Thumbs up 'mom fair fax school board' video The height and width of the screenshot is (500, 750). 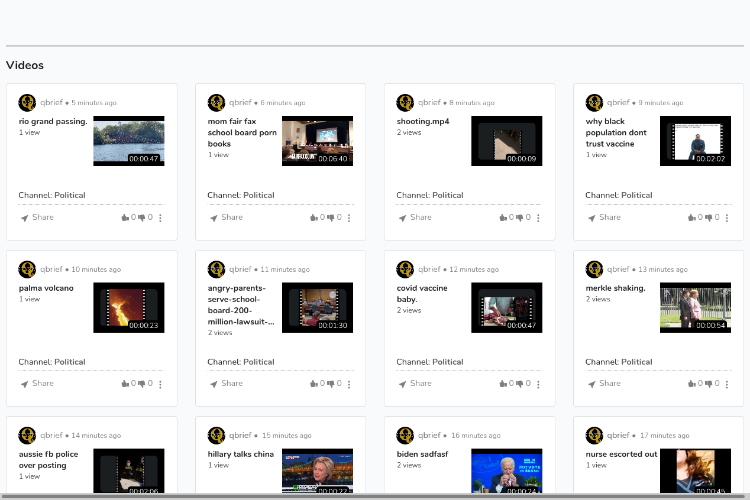313,217
